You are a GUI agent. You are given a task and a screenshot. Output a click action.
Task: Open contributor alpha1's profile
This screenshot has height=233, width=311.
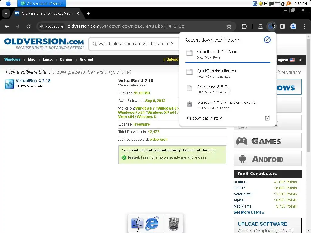coord(239,200)
